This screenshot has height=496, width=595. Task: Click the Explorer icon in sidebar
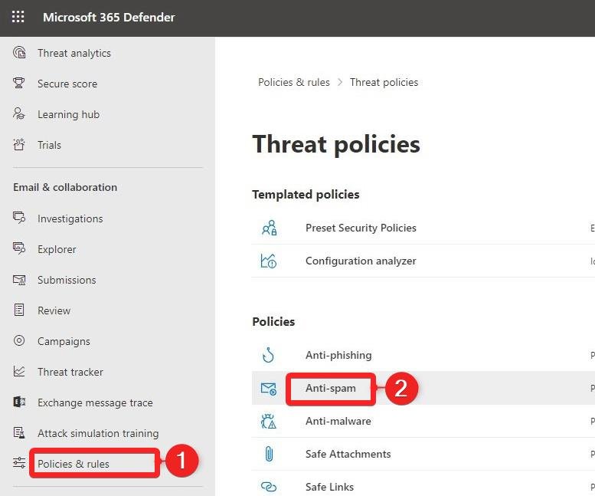19,248
